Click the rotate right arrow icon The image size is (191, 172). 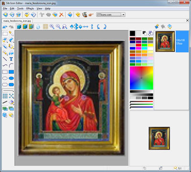pyautogui.click(x=105, y=27)
